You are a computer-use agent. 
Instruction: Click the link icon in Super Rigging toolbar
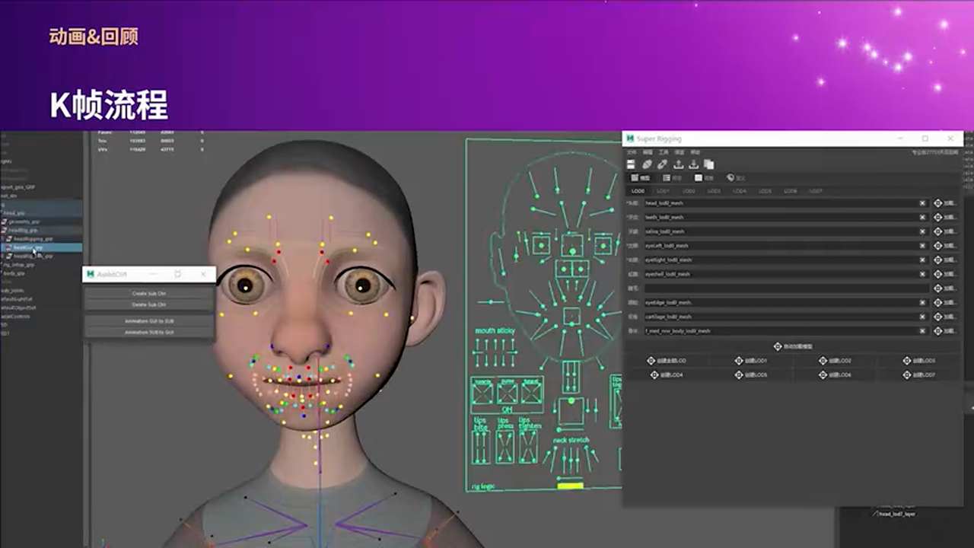pos(663,164)
